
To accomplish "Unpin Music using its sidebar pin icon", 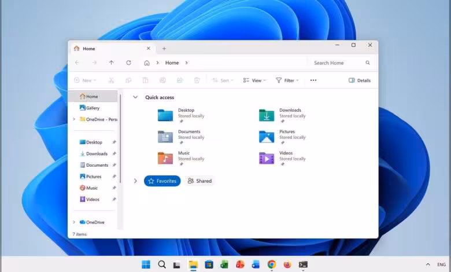I will coord(114,188).
